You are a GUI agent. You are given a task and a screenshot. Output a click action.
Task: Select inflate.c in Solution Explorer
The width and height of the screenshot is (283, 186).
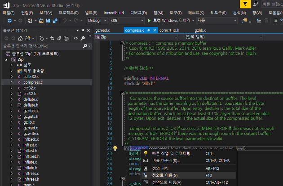coord(30,162)
